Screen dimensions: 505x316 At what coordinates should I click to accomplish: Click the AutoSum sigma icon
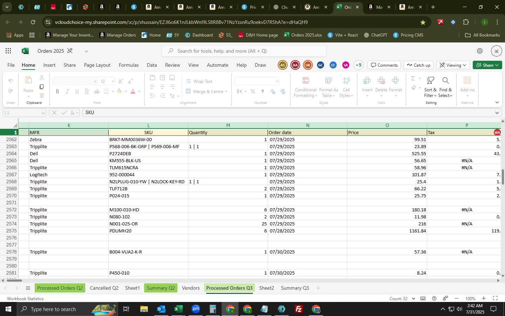point(413,78)
